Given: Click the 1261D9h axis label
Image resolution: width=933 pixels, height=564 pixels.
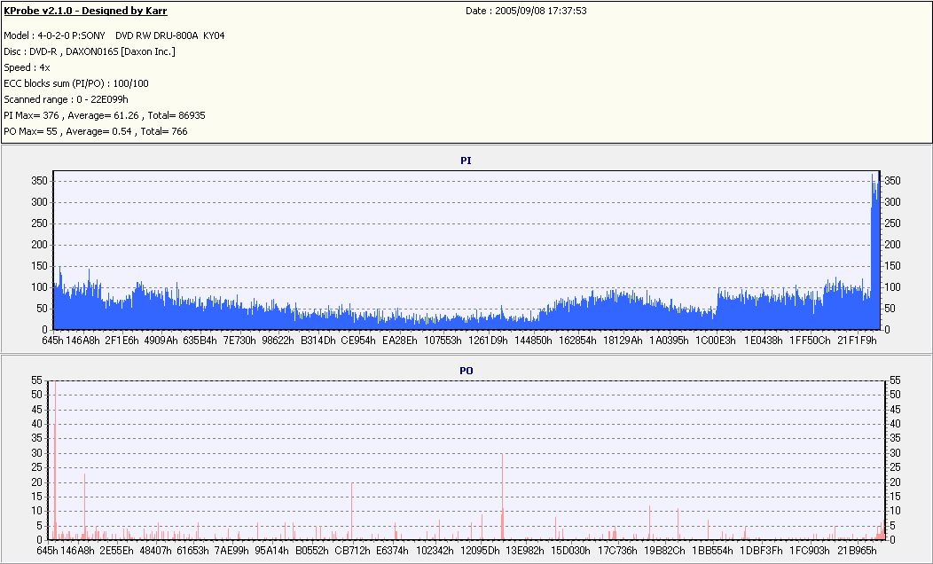Looking at the screenshot, I should click(x=488, y=341).
